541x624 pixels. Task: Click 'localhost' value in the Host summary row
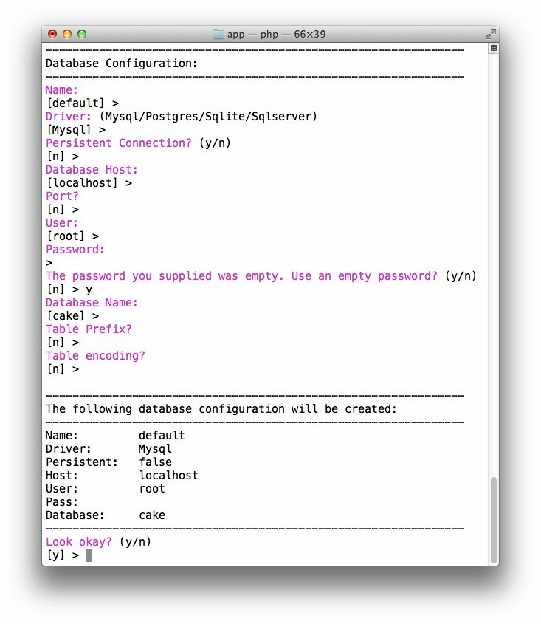(x=168, y=476)
